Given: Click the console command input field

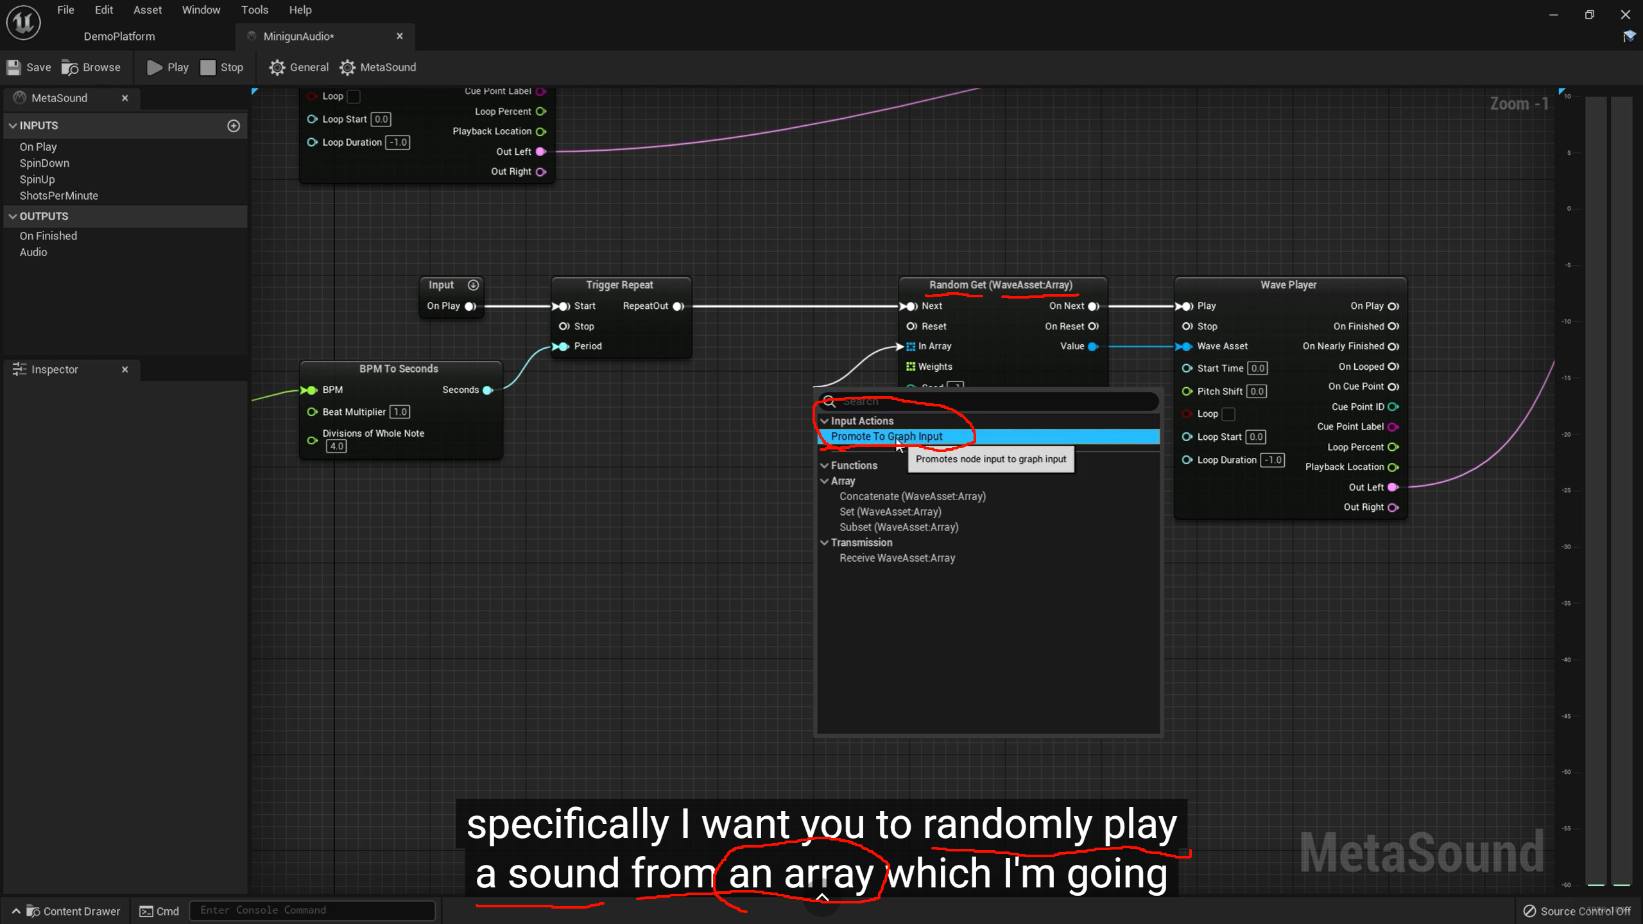Looking at the screenshot, I should click(x=312, y=910).
